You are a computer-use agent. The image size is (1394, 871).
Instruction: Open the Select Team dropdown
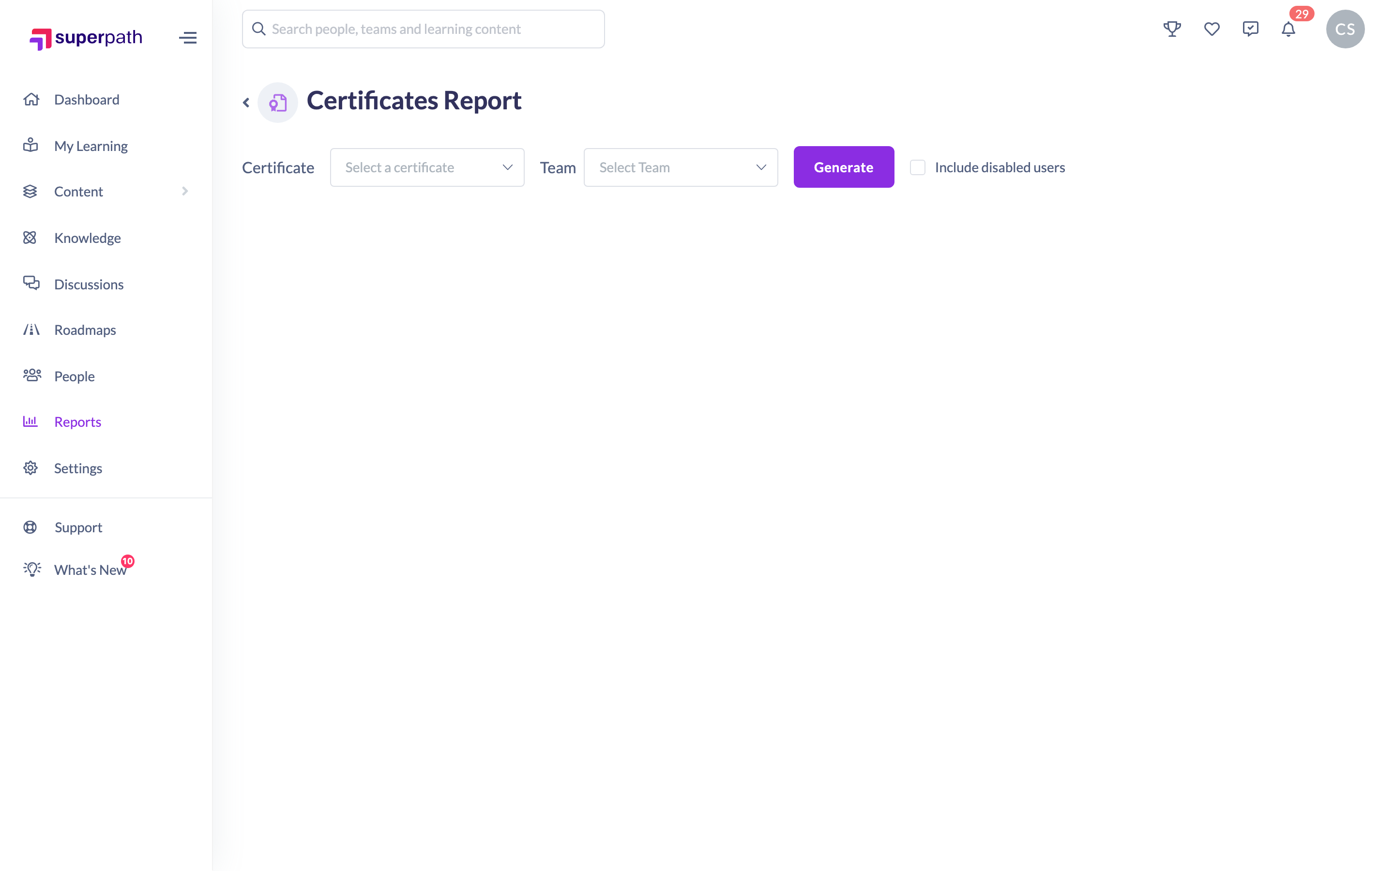click(680, 167)
